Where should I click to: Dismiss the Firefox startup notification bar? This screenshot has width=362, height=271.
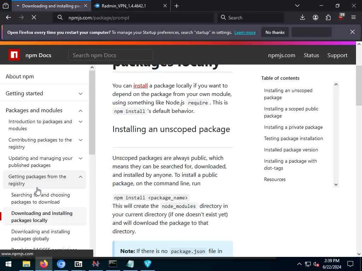tap(352, 32)
